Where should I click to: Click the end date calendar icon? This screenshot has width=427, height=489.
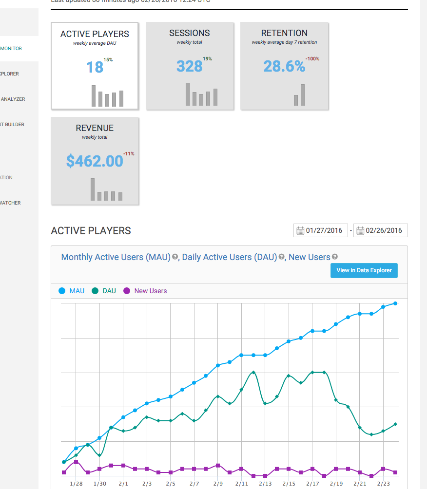(x=360, y=230)
